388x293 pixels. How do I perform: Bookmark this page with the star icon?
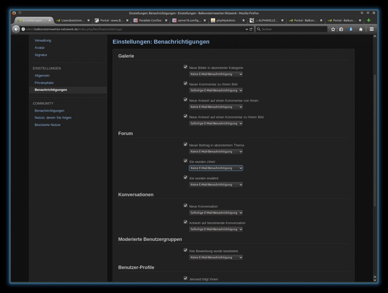click(333, 29)
